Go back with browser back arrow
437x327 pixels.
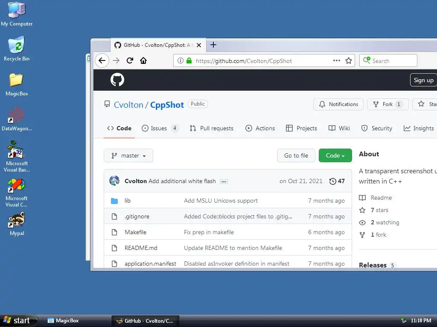[102, 60]
